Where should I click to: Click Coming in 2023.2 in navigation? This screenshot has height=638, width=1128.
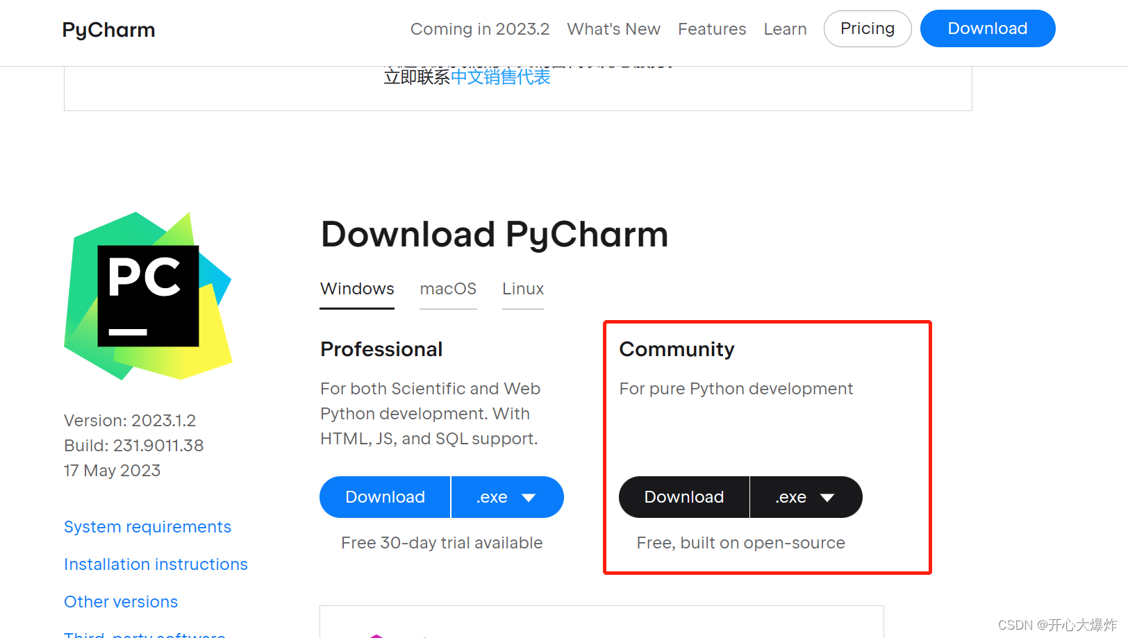coord(479,29)
